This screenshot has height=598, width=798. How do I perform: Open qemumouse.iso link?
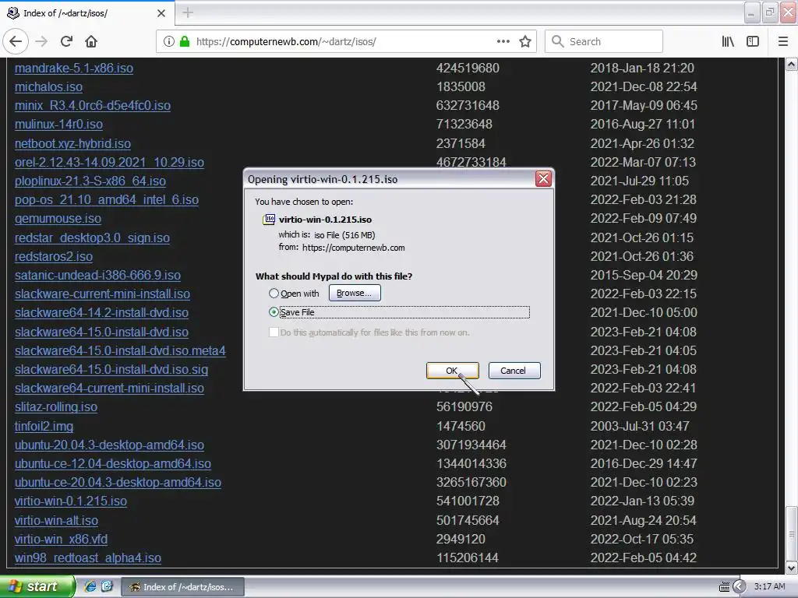pos(58,219)
